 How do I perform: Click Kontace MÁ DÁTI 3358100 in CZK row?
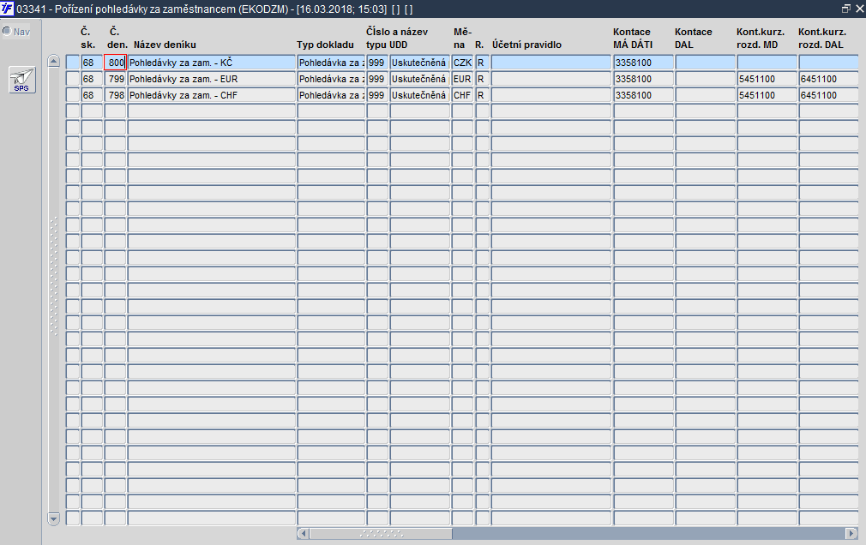click(643, 63)
